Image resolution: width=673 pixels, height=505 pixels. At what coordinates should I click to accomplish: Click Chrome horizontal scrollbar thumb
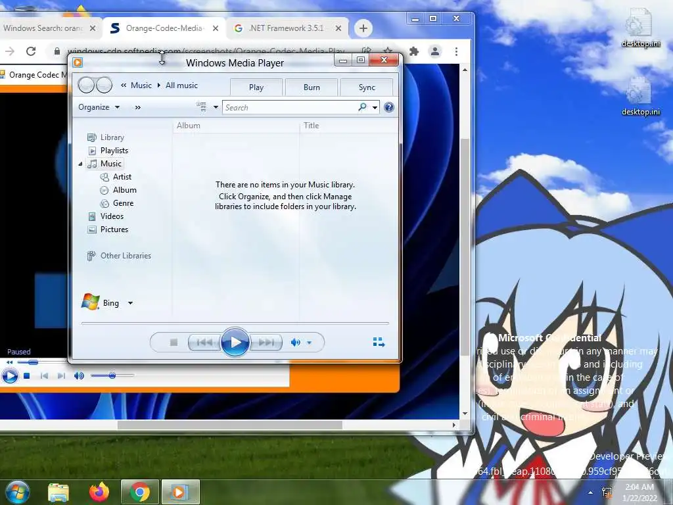pos(230,425)
